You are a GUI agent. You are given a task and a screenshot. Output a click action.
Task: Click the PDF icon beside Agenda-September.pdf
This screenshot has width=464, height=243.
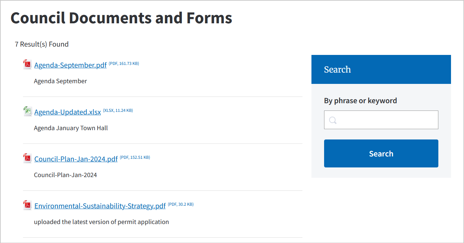point(27,64)
